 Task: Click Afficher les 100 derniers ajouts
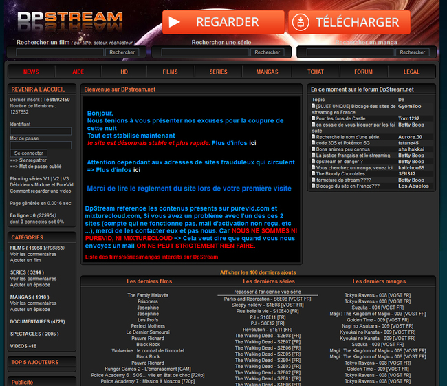coord(258,272)
